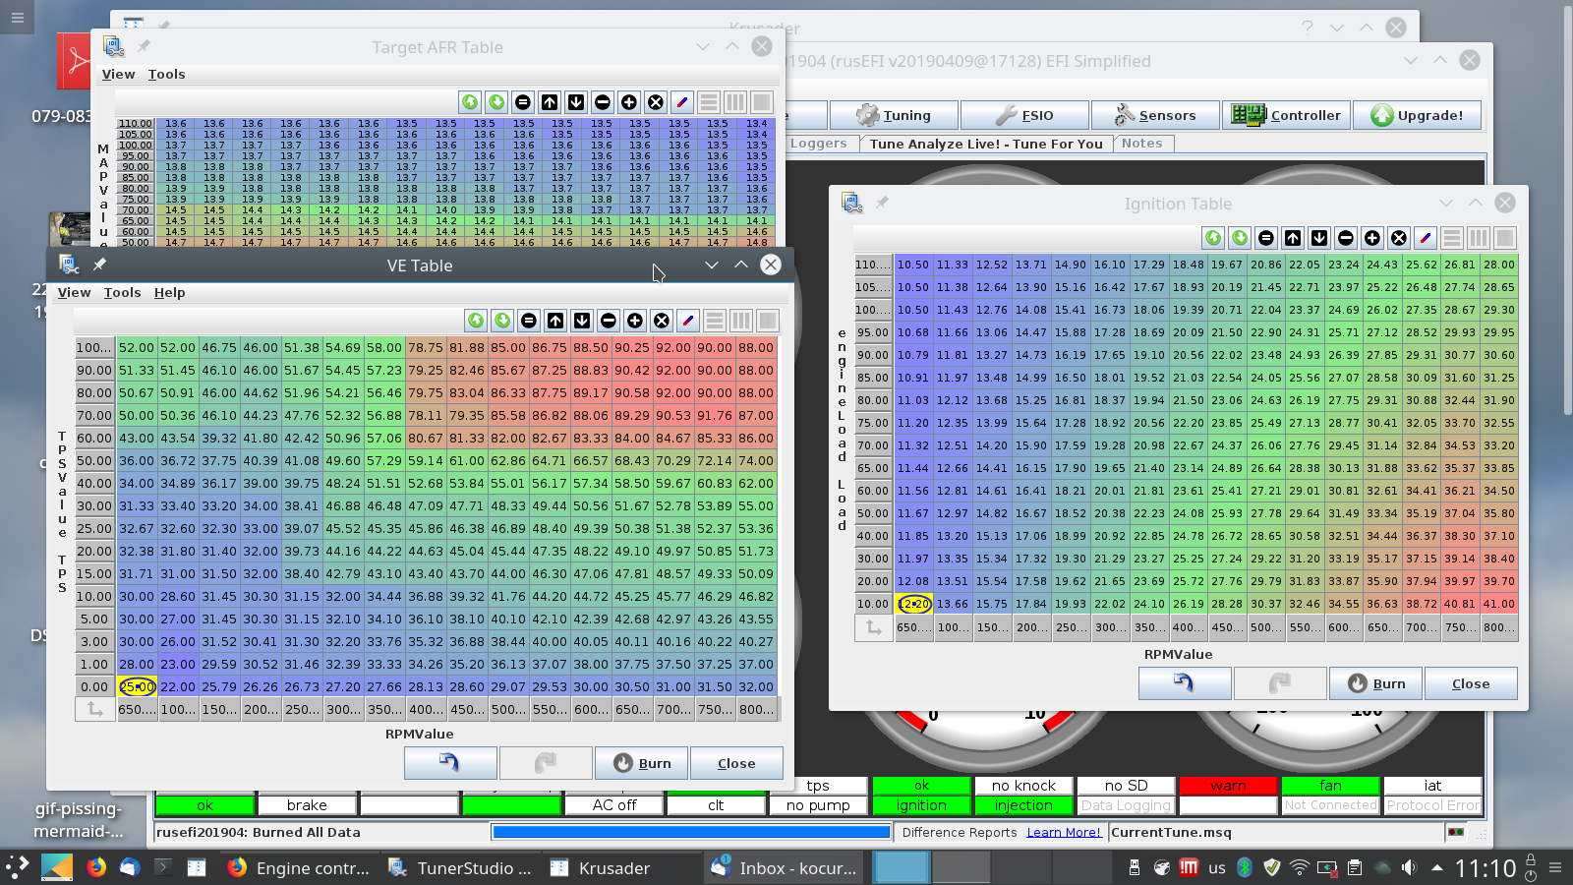Switch to the Notes tab
Viewport: 1573px width, 885px height.
coord(1141,144)
